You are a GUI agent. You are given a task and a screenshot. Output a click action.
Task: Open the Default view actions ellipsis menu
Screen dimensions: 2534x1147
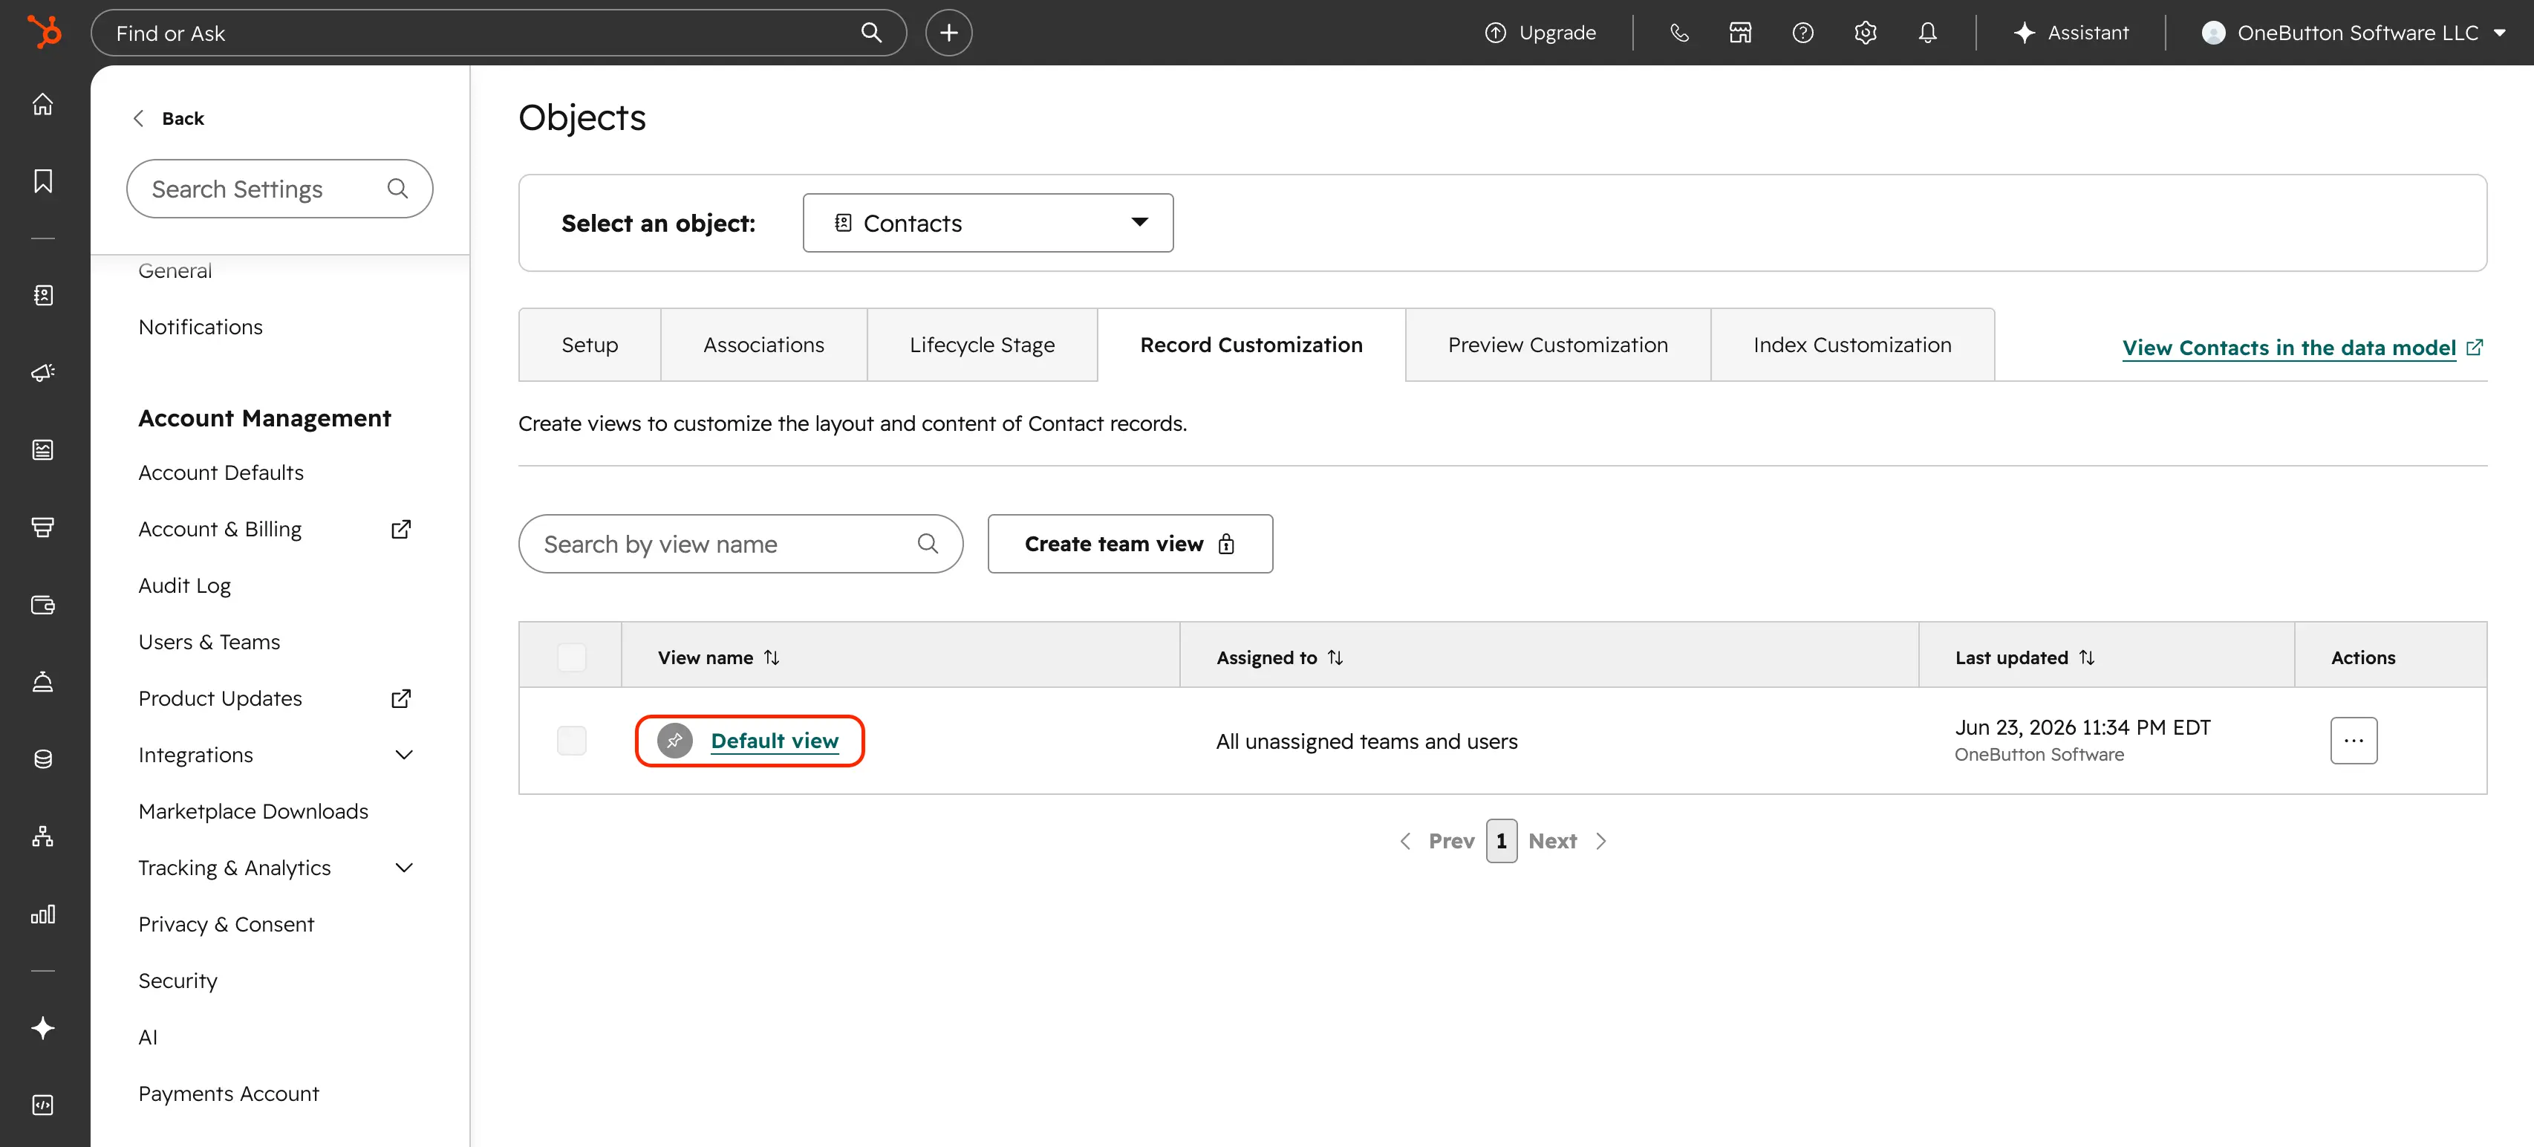pos(2353,741)
